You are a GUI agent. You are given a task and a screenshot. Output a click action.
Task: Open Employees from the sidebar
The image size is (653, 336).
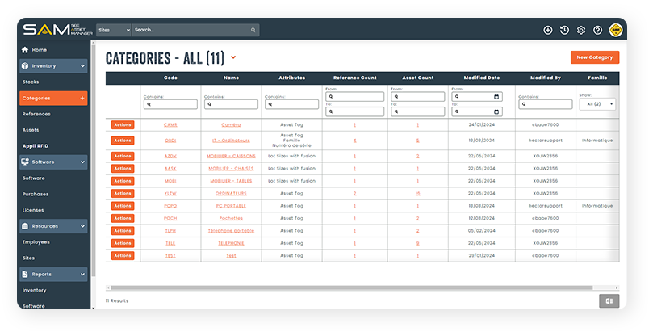(x=36, y=241)
